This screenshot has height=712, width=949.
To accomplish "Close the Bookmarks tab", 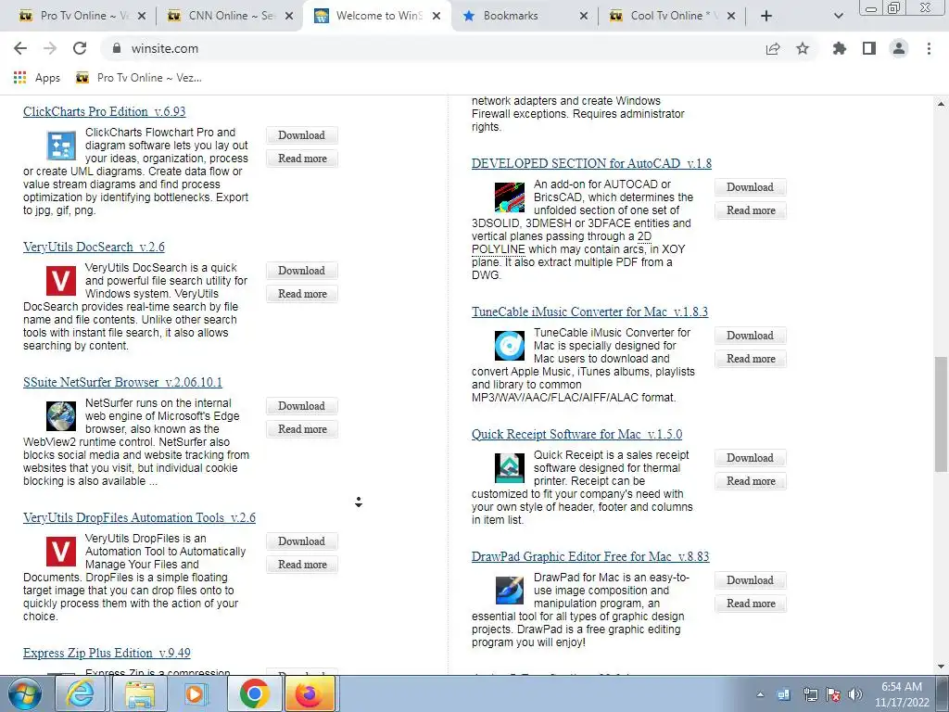I will pos(584,16).
